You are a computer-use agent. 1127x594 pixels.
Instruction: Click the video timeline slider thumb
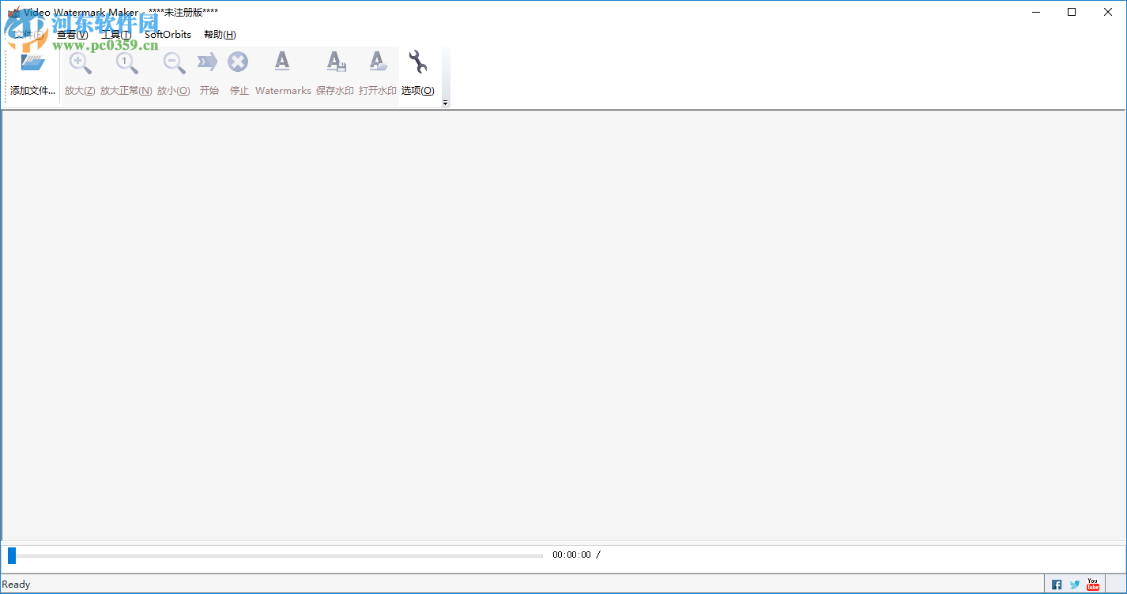(12, 555)
